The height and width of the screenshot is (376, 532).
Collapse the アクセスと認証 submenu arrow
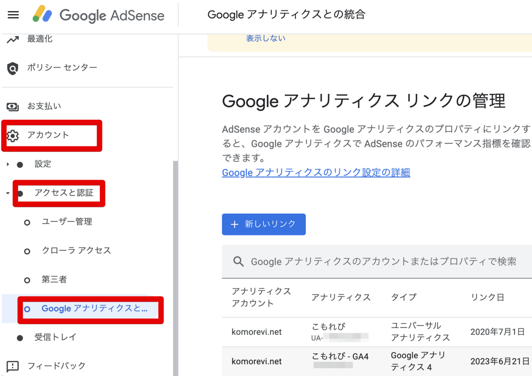click(8, 193)
